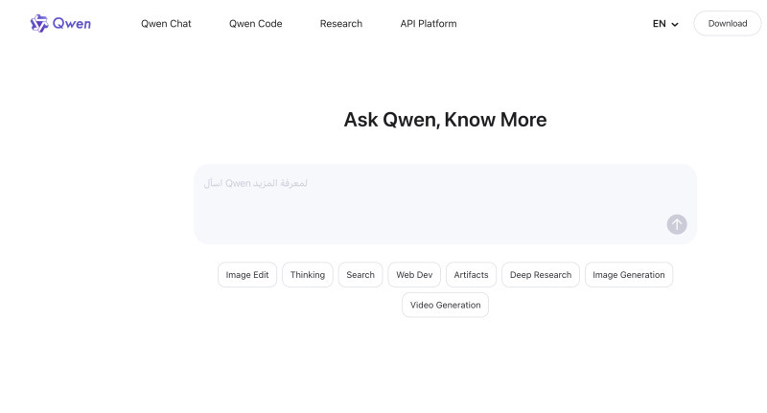This screenshot has width=767, height=413.
Task: Click the Download button
Action: coord(728,23)
